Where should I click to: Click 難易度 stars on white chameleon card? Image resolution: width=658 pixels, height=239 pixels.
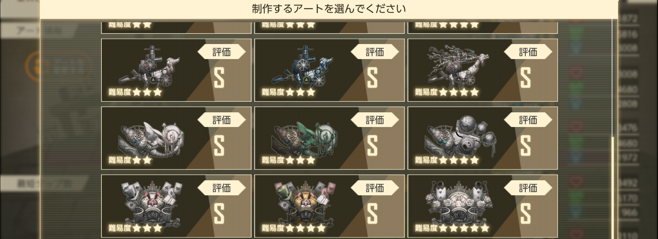pos(130,160)
